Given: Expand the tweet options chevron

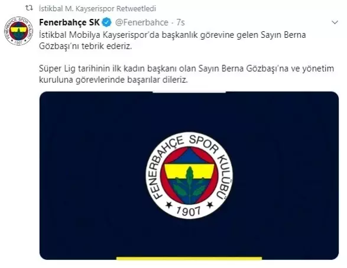Looking at the screenshot, I should 335,22.
